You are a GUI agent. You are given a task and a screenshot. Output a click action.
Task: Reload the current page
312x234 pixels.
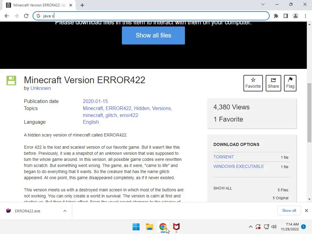pyautogui.click(x=26, y=16)
